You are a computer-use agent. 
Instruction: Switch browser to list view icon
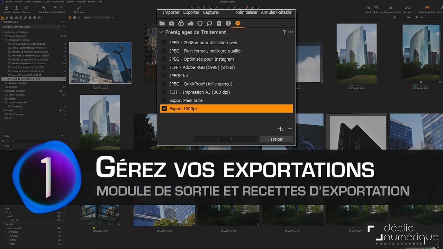tap(74, 17)
